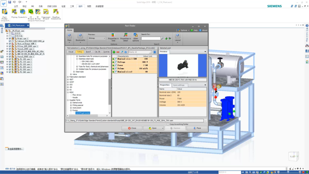
Task: Open the Isometric tool in the ribbon
Action: pos(23,14)
